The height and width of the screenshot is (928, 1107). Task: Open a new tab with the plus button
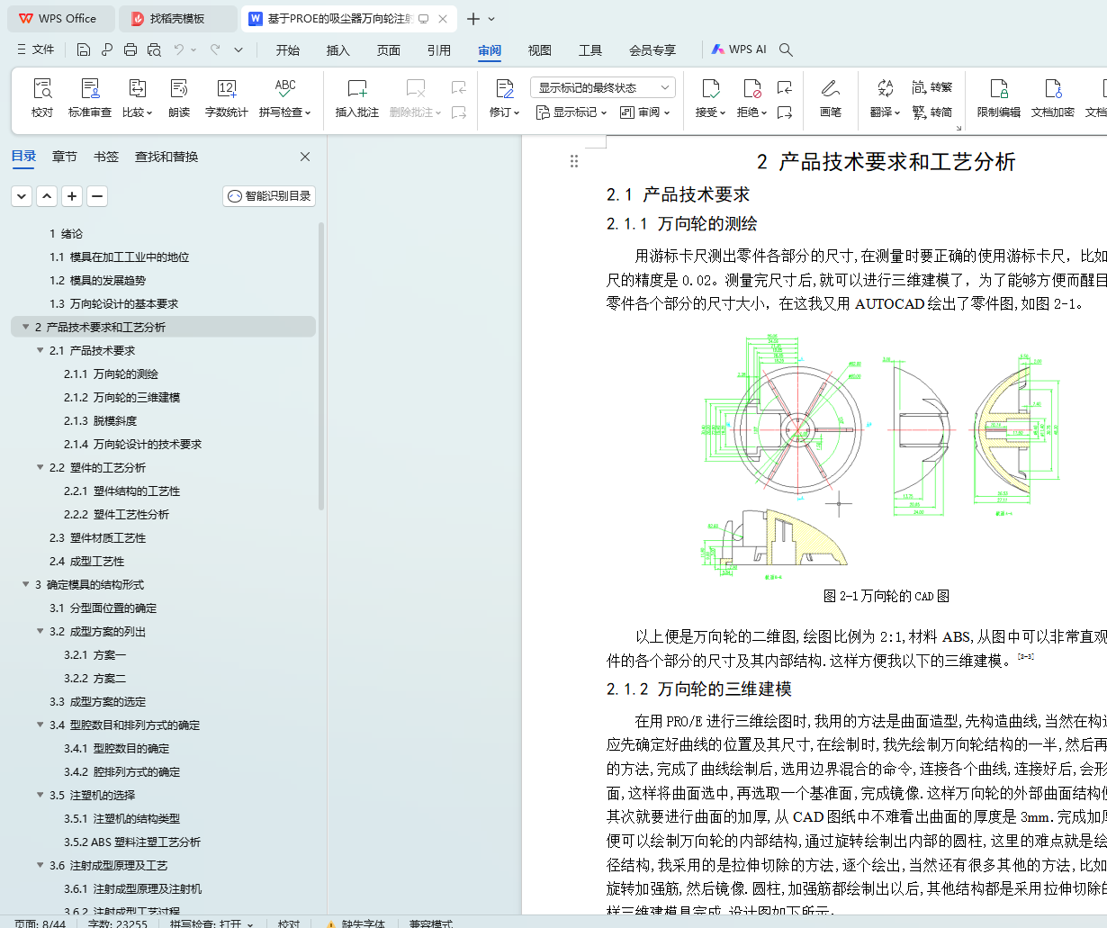click(473, 18)
